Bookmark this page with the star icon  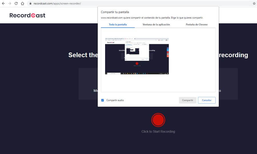[x=254, y=3]
